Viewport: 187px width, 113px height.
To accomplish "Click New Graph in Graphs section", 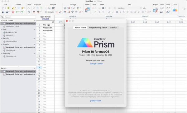I will [12, 50].
